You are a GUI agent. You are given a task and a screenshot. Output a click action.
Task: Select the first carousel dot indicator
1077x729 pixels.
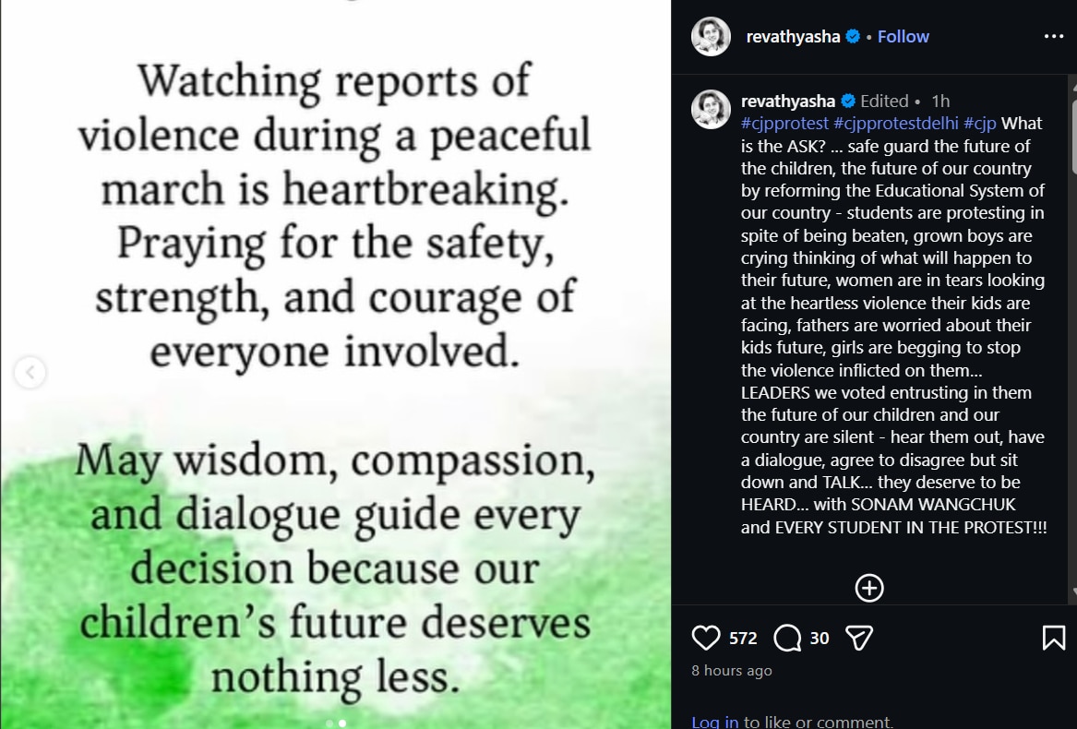tap(329, 723)
